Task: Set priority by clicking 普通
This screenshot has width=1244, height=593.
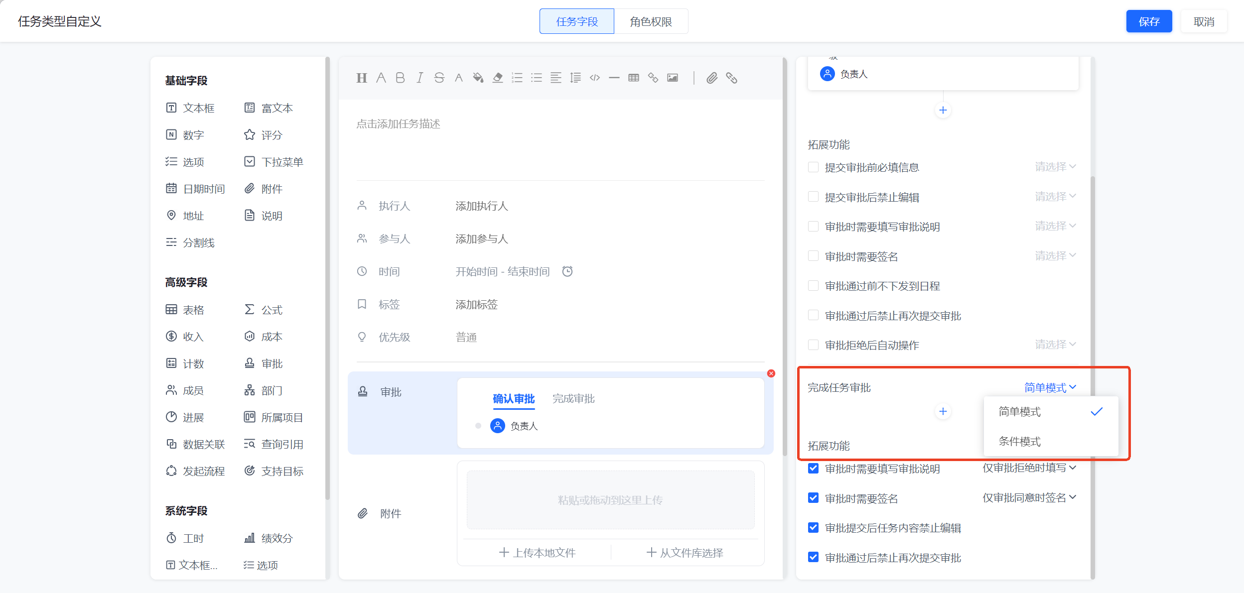Action: (x=466, y=338)
